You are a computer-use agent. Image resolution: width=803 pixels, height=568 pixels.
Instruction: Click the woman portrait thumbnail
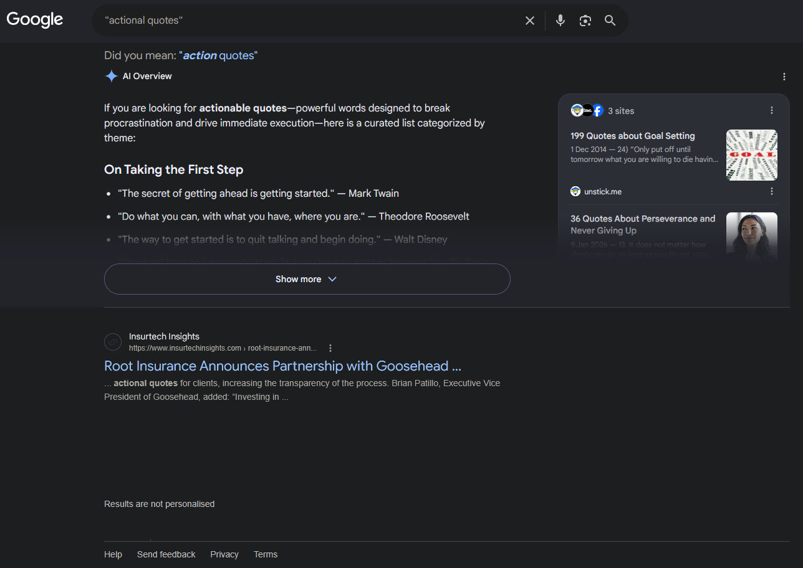click(752, 237)
